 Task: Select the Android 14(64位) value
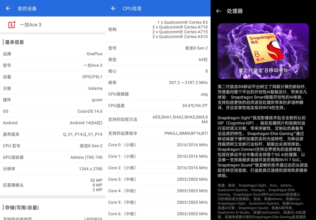point(86,123)
